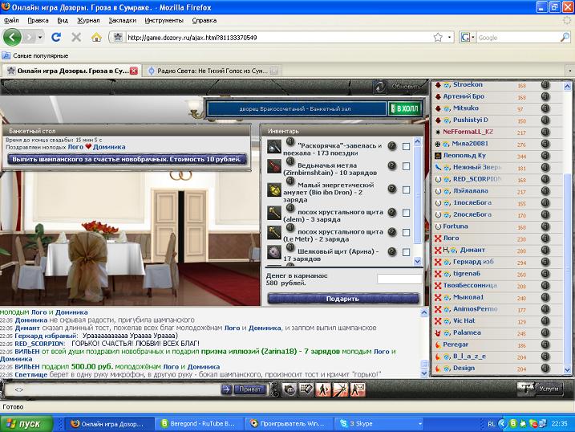The height and width of the screenshot is (432, 575).
Task: Click the walking figure icon in chat bar
Action: pos(323,389)
